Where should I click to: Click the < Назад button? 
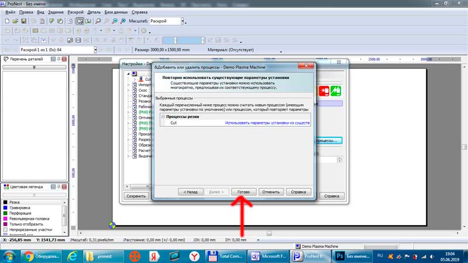191,192
